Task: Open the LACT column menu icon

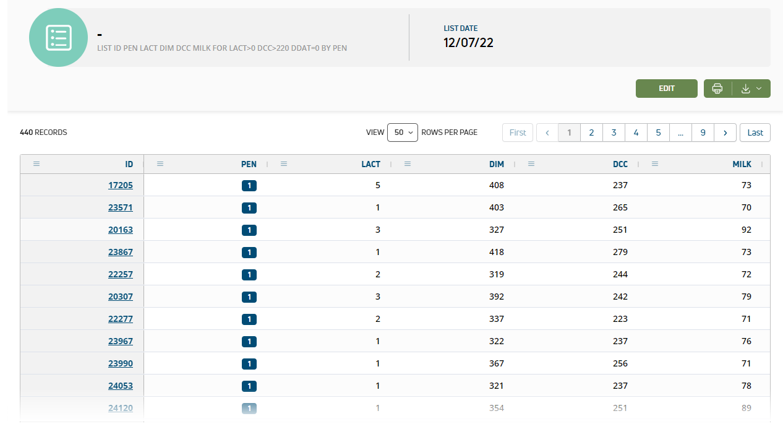Action: pyautogui.click(x=284, y=164)
